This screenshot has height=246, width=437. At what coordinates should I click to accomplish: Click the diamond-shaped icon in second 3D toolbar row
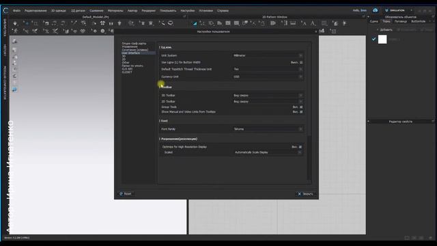83,31
